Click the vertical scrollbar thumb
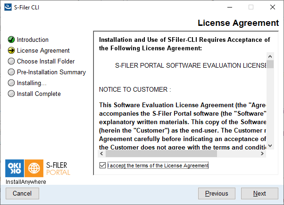Screen dimensions: 284x205 point(270,64)
